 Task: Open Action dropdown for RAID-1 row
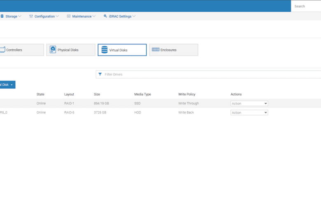pyautogui.click(x=249, y=104)
